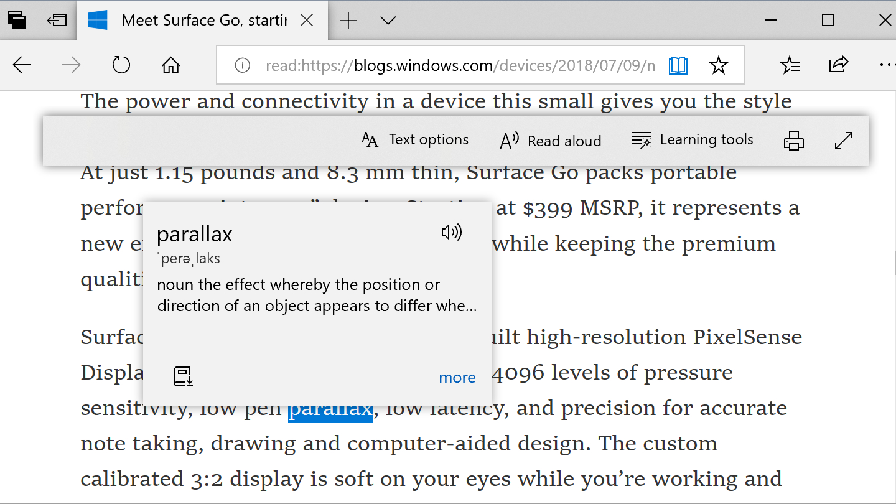Play pronunciation of parallax
896x504 pixels.
451,233
